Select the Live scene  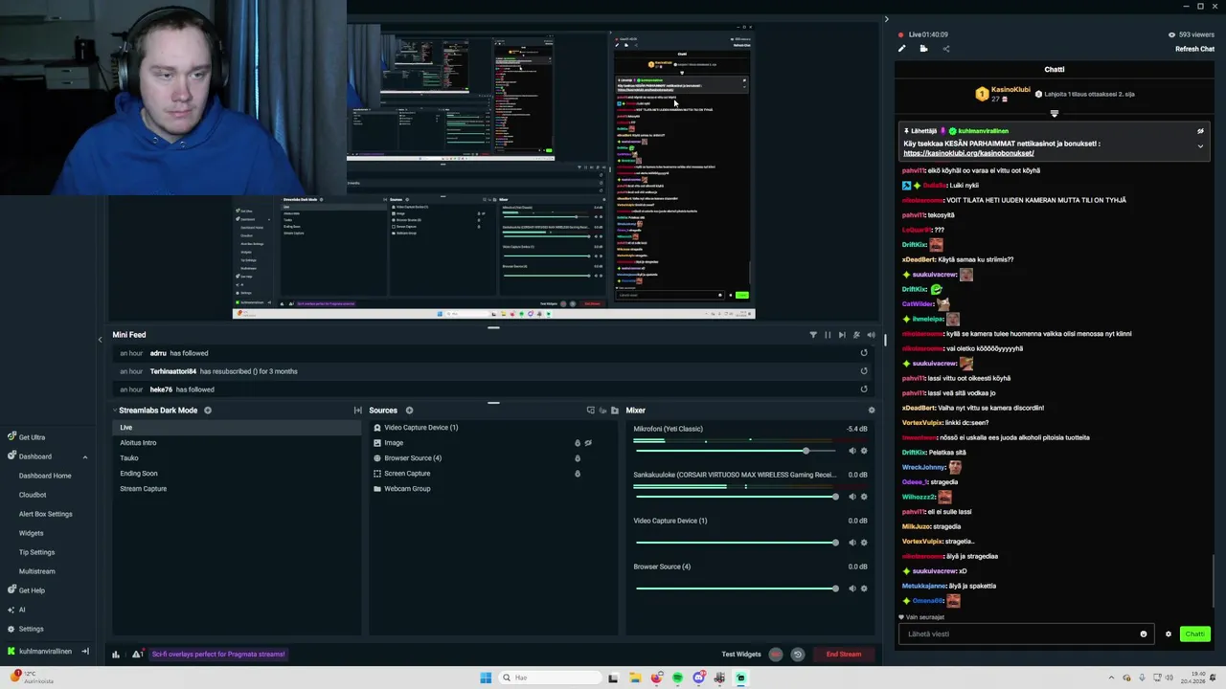(237, 428)
